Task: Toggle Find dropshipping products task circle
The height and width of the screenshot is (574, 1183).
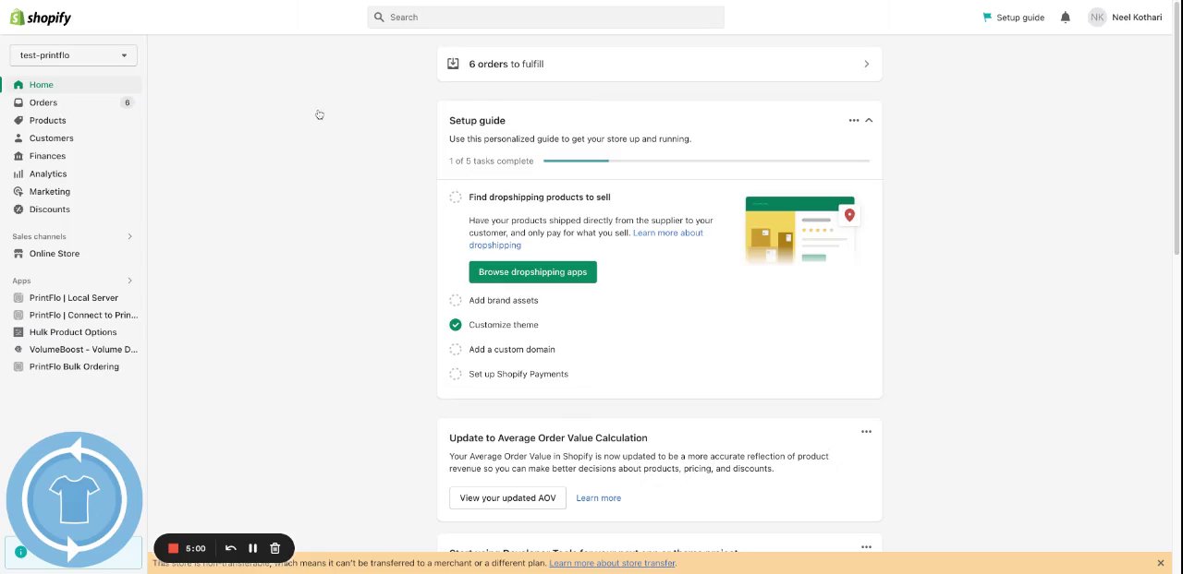Action: point(456,197)
